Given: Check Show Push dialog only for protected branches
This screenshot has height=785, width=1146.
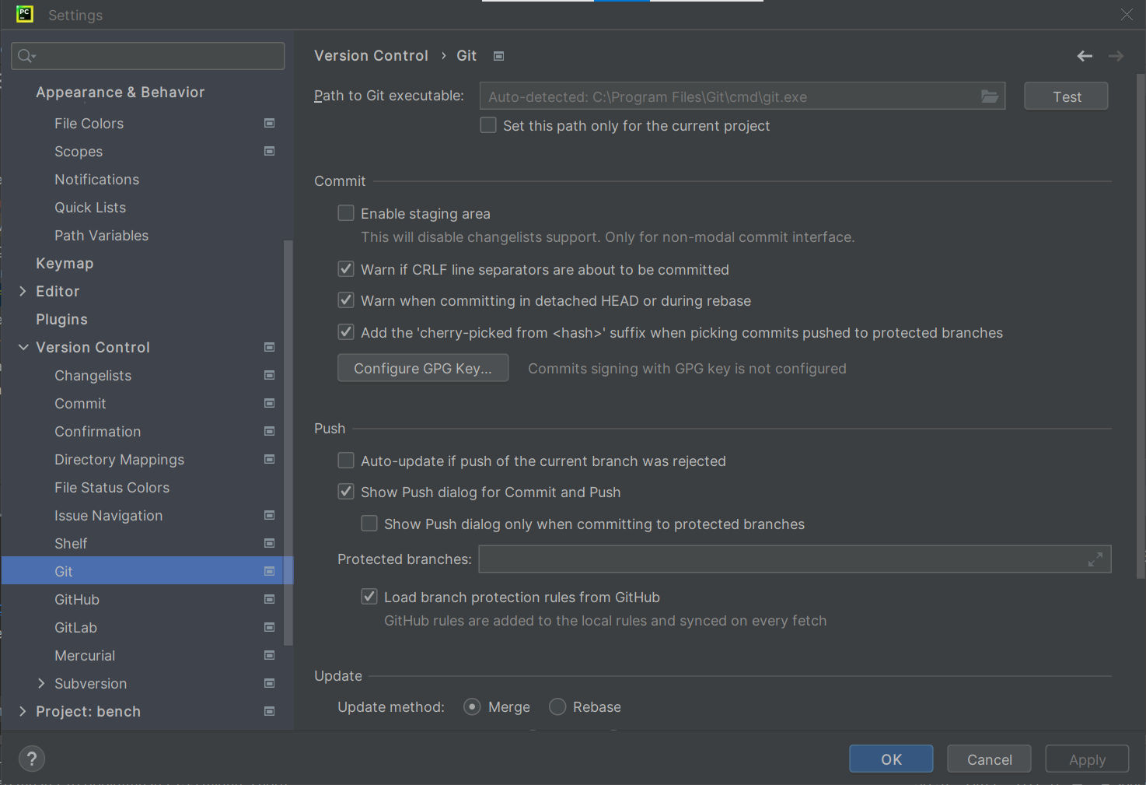Looking at the screenshot, I should 369,524.
